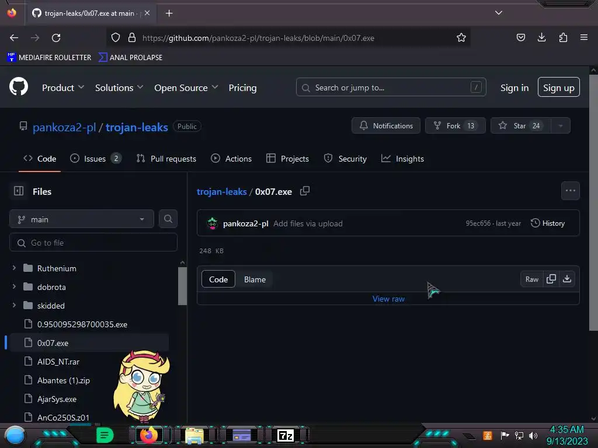Open the Actions tab
598x448 pixels.
coord(231,159)
